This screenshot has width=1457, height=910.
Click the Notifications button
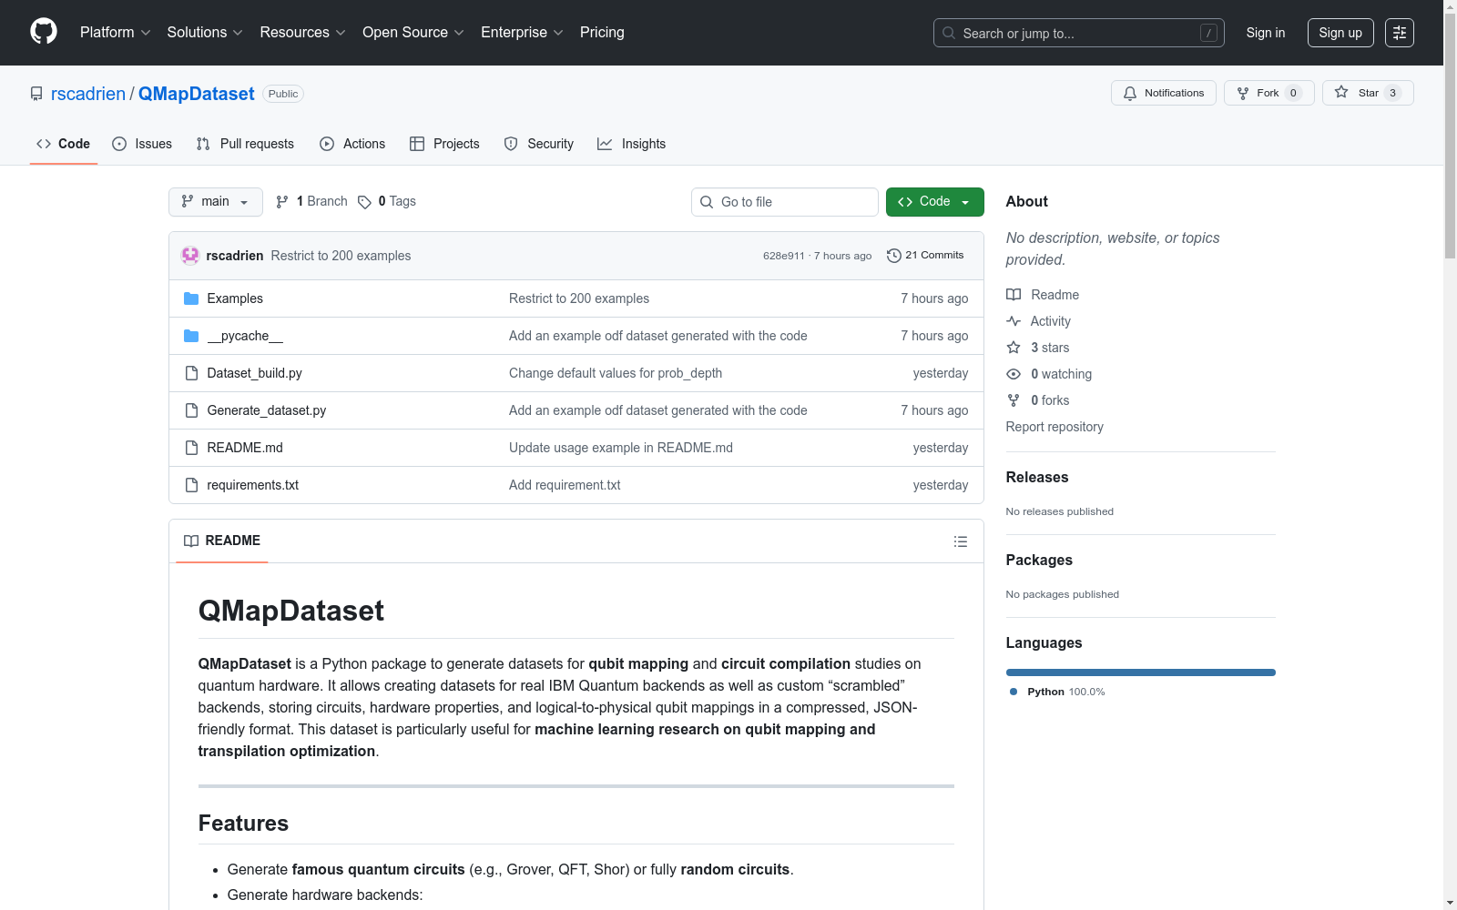pos(1164,93)
